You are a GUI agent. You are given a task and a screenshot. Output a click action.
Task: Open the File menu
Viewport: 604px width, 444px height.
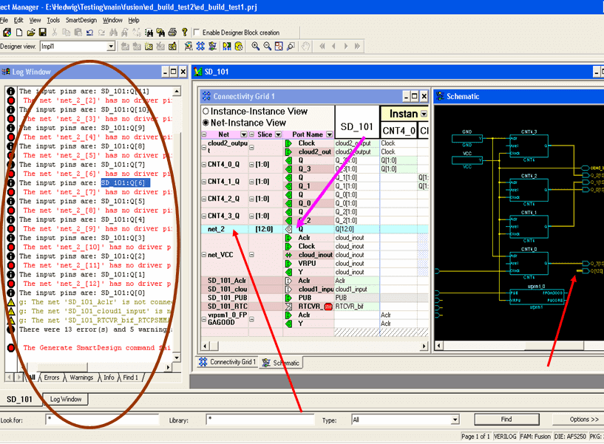[x=4, y=20]
